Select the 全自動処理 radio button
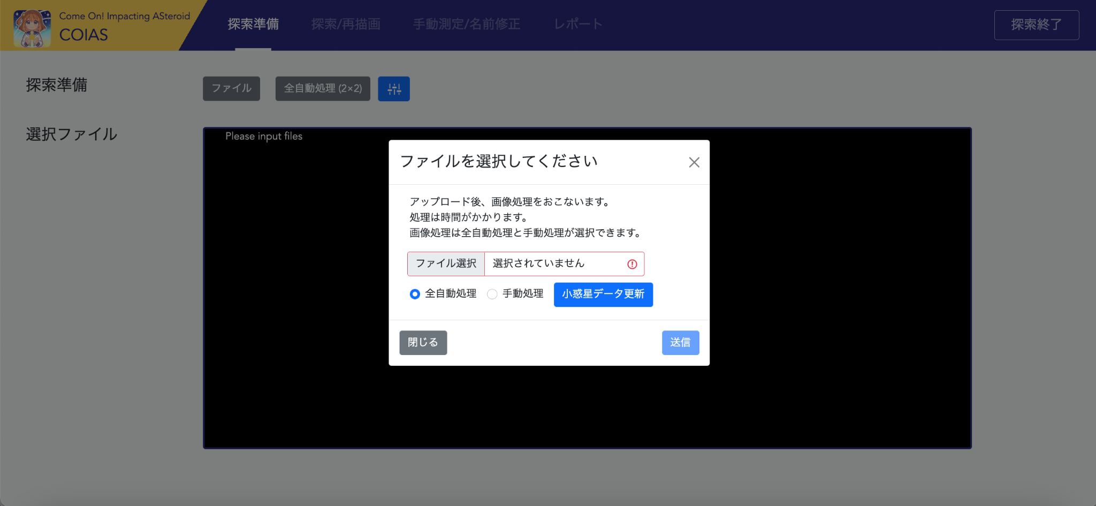The width and height of the screenshot is (1096, 506). (x=415, y=294)
